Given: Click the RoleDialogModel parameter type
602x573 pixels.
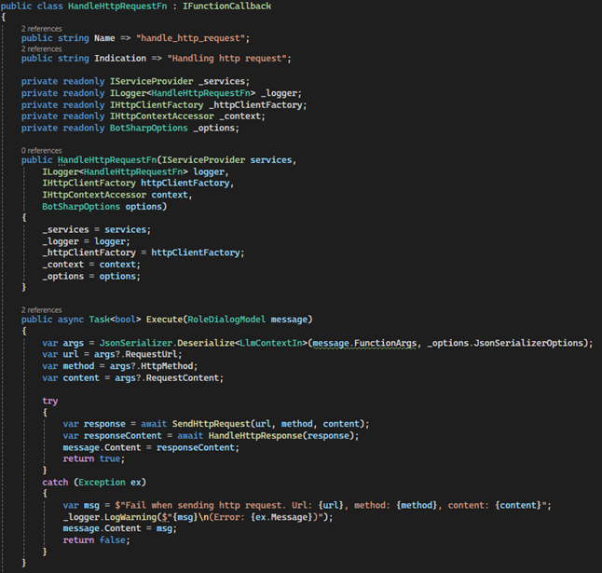Looking at the screenshot, I should (226, 320).
